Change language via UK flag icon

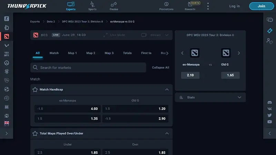coord(7,123)
